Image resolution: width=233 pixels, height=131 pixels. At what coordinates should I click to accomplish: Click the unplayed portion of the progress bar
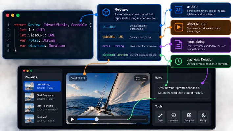(x=122, y=119)
